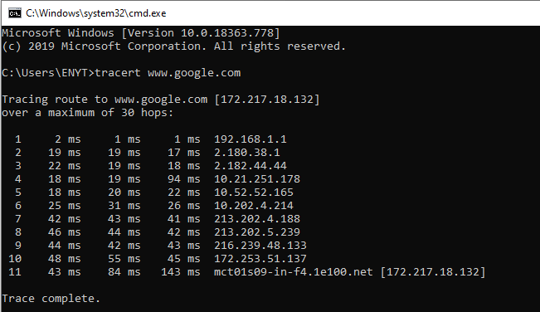Click the mct01s09-in-f4.1e100.net hostname

coord(294,272)
